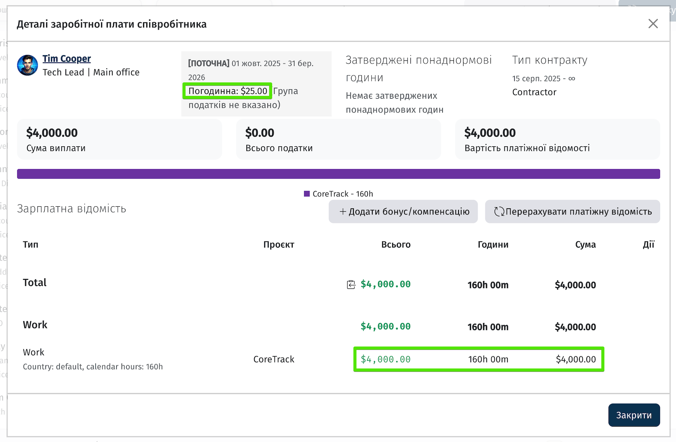Click the purple CoreTrack hours bar

338,174
